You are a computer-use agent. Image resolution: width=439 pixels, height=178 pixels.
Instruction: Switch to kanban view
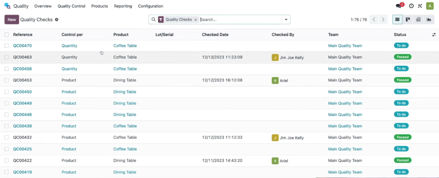coord(408,20)
